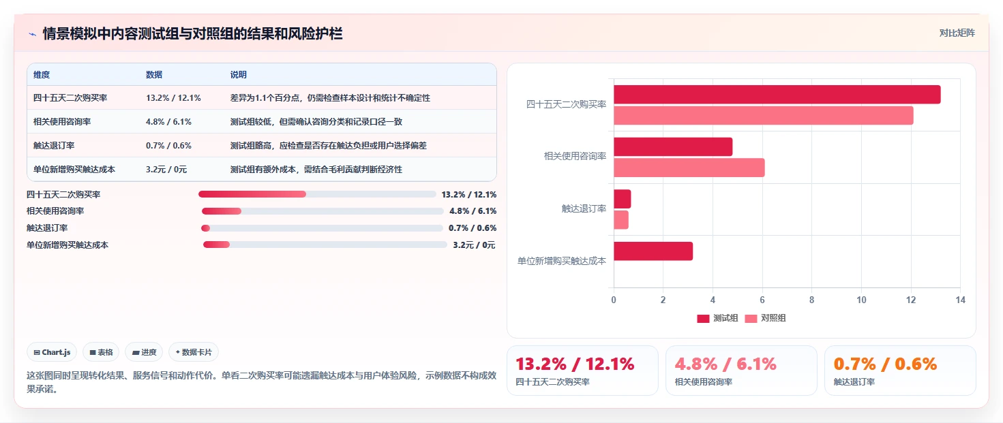The width and height of the screenshot is (1003, 423).
Task: Click note starting 测试组略高 in table
Action: [x=329, y=146]
